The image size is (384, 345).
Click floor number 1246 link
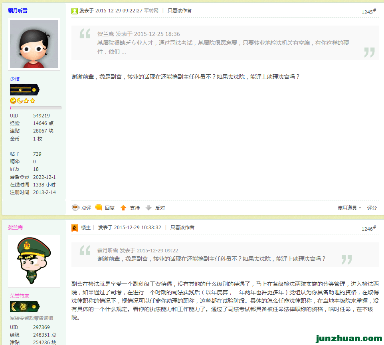point(368,229)
